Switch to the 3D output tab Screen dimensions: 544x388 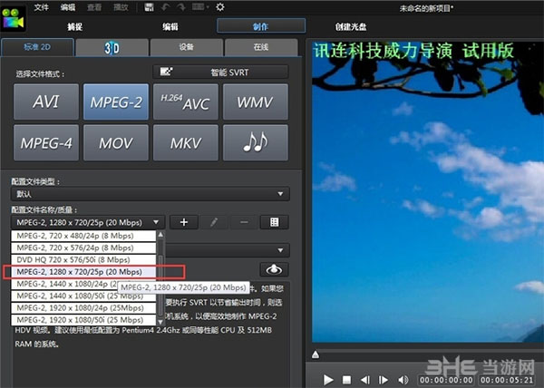[x=112, y=47]
